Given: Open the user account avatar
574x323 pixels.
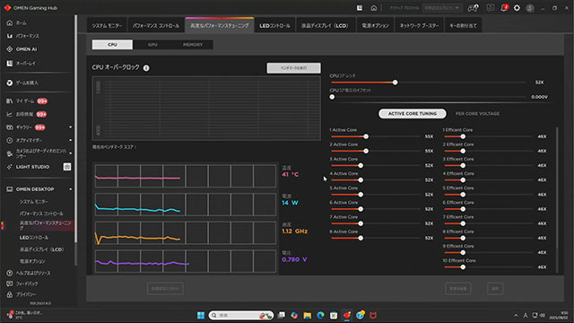Looking at the screenshot, I should click(x=530, y=8).
